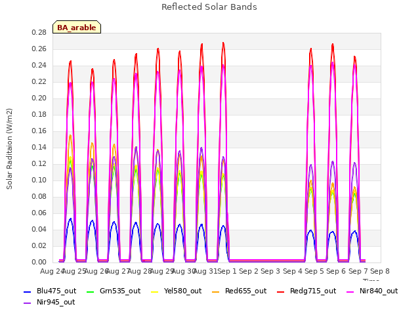Click the Grn535_out legend color swatch
420x315 pixels.
(91, 291)
